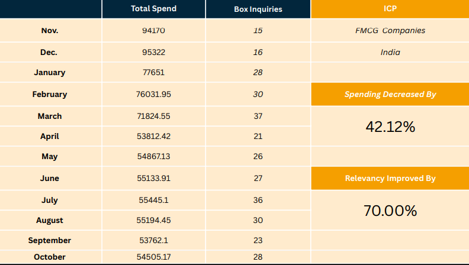Select February spend value 76031.95
This screenshot has width=469, height=265.
coord(153,94)
